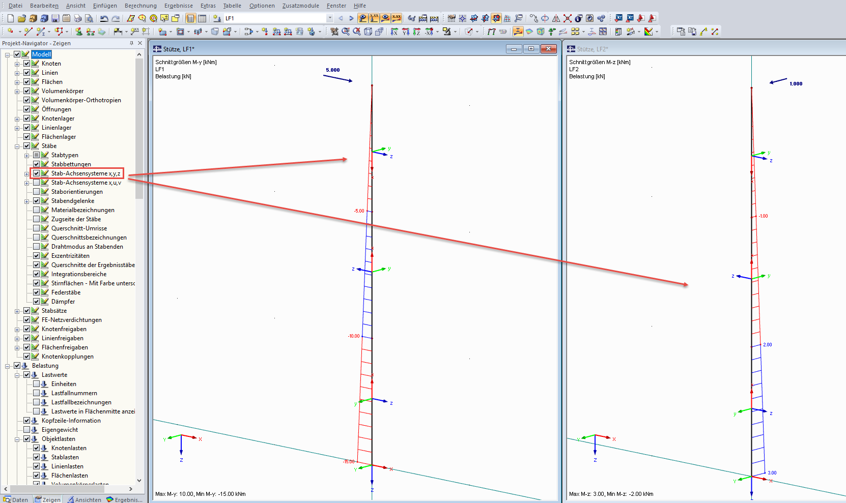
Task: Switch view to X direction icon
Action: [394, 32]
